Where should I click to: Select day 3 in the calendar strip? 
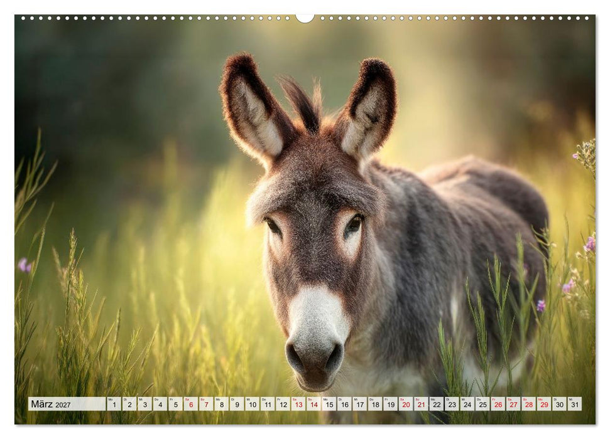[x=144, y=404]
